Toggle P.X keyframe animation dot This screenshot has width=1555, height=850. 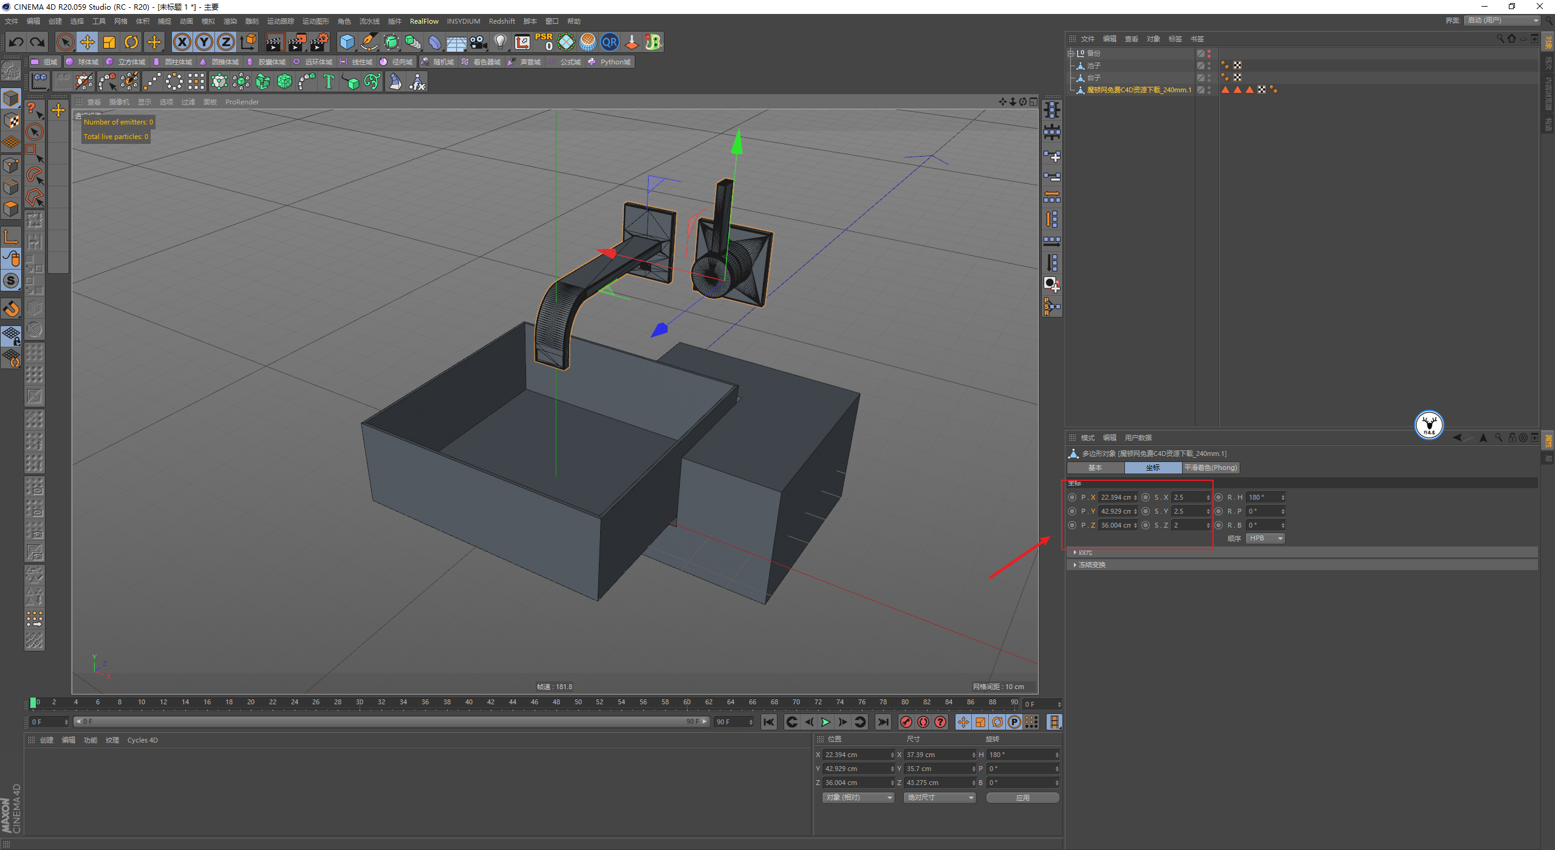click(1072, 497)
